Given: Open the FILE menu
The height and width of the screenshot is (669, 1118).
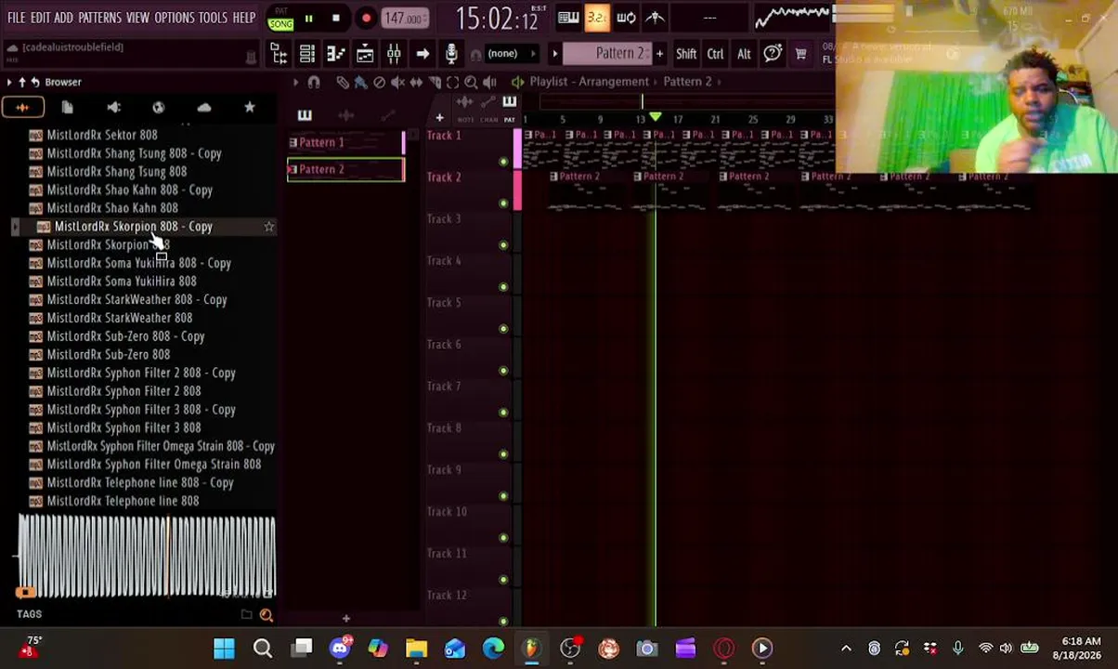Looking at the screenshot, I should point(16,18).
